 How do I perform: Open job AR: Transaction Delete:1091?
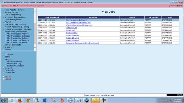tap(77, 20)
